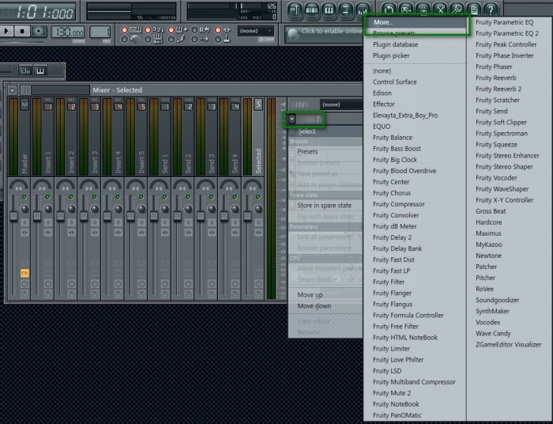Select Maximus from plugin list
The image size is (553, 424).
(x=488, y=233)
